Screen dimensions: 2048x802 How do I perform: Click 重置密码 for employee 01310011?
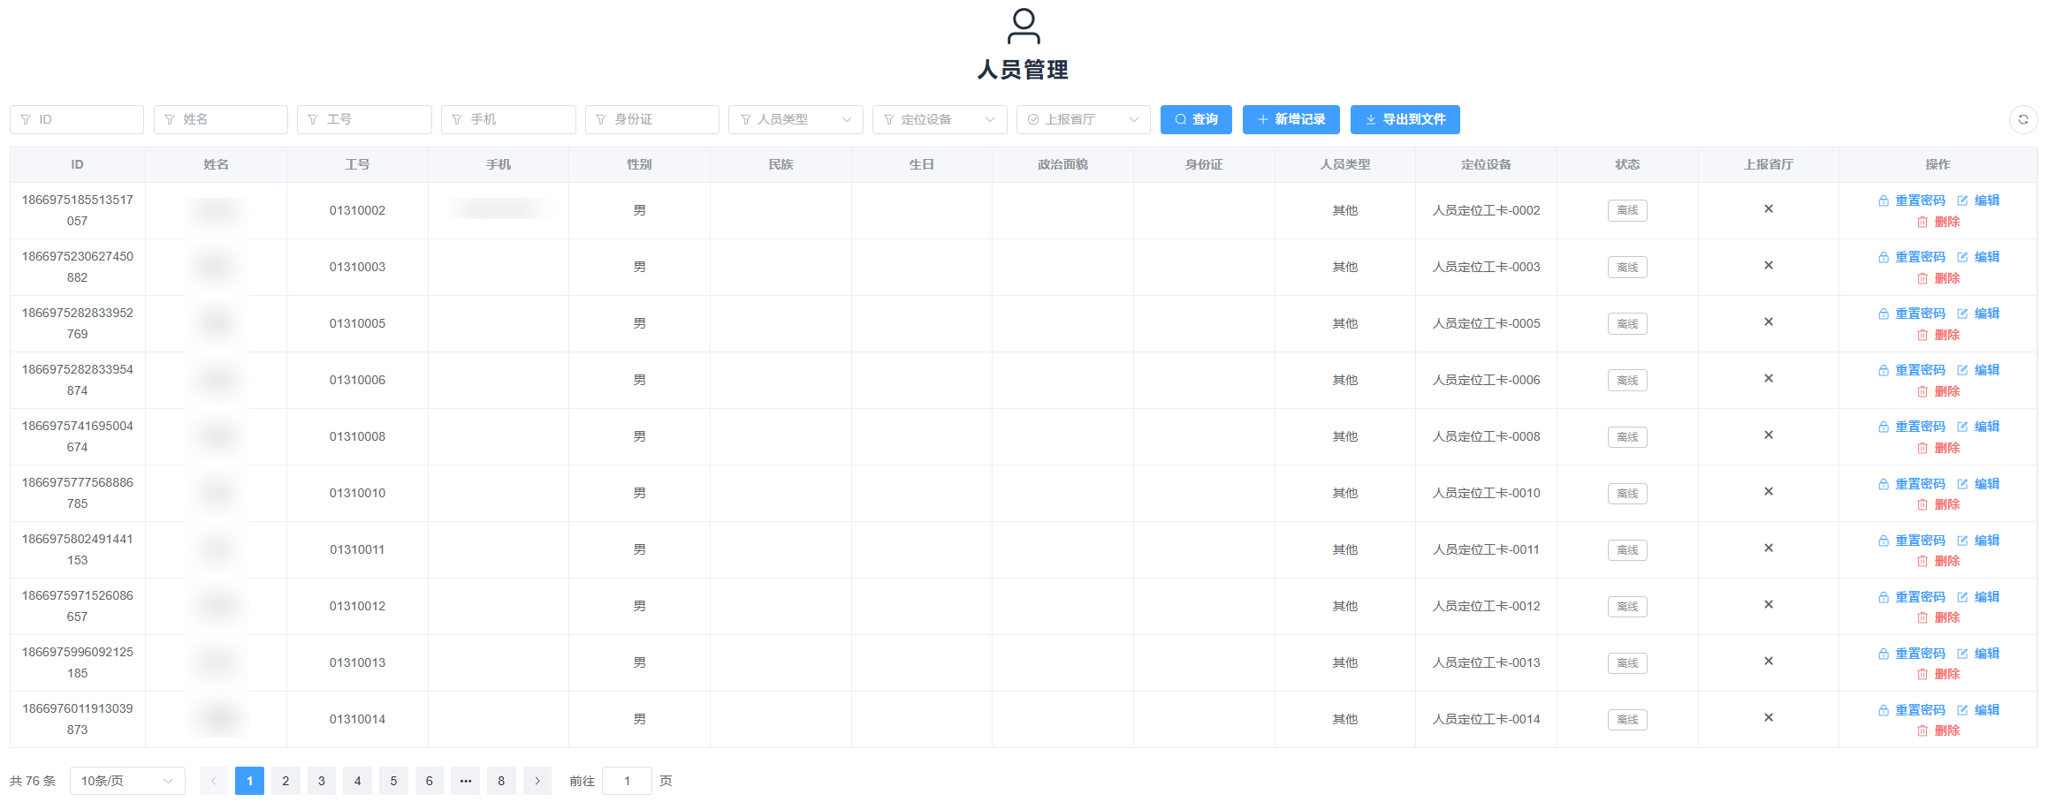pos(1912,541)
